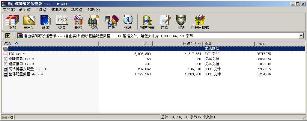
Task: Click the 本地磁盘 type cell
Action: tap(212, 49)
